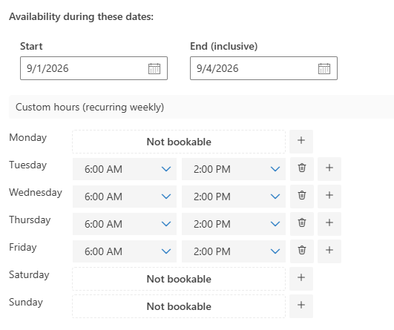Viewport: 394px width, 330px height.
Task: Add hours to Saturday with plus icon
Action: pyautogui.click(x=301, y=279)
